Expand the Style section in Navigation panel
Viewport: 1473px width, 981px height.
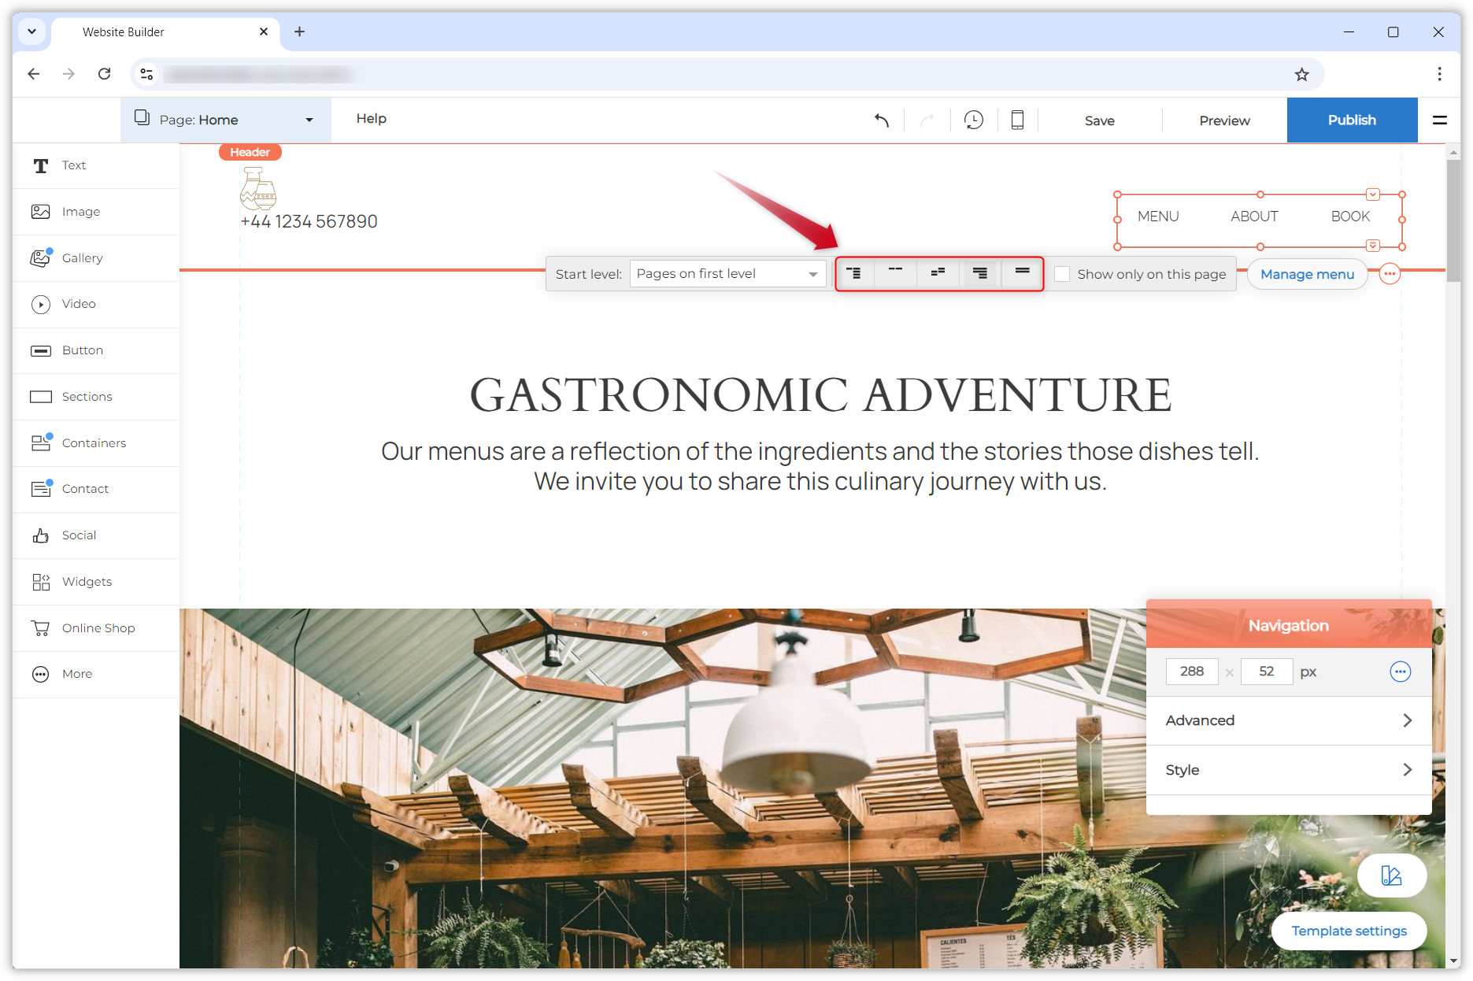coord(1288,769)
